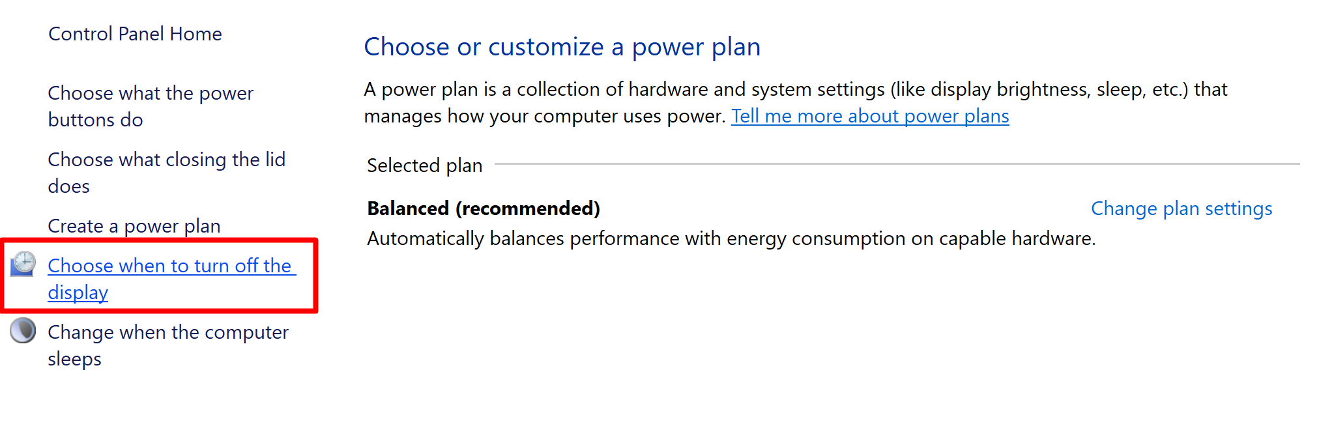
Task: Navigate back via Control Panel Home link
Action: click(x=134, y=33)
